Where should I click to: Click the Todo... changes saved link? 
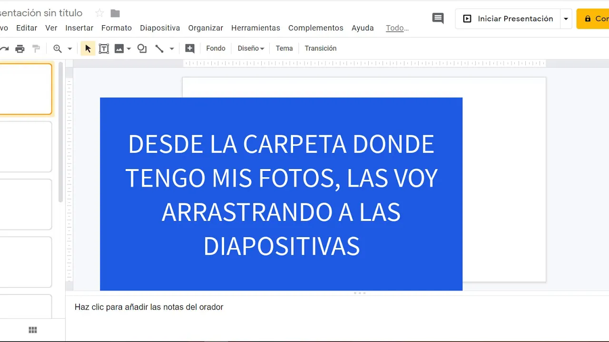(x=397, y=28)
